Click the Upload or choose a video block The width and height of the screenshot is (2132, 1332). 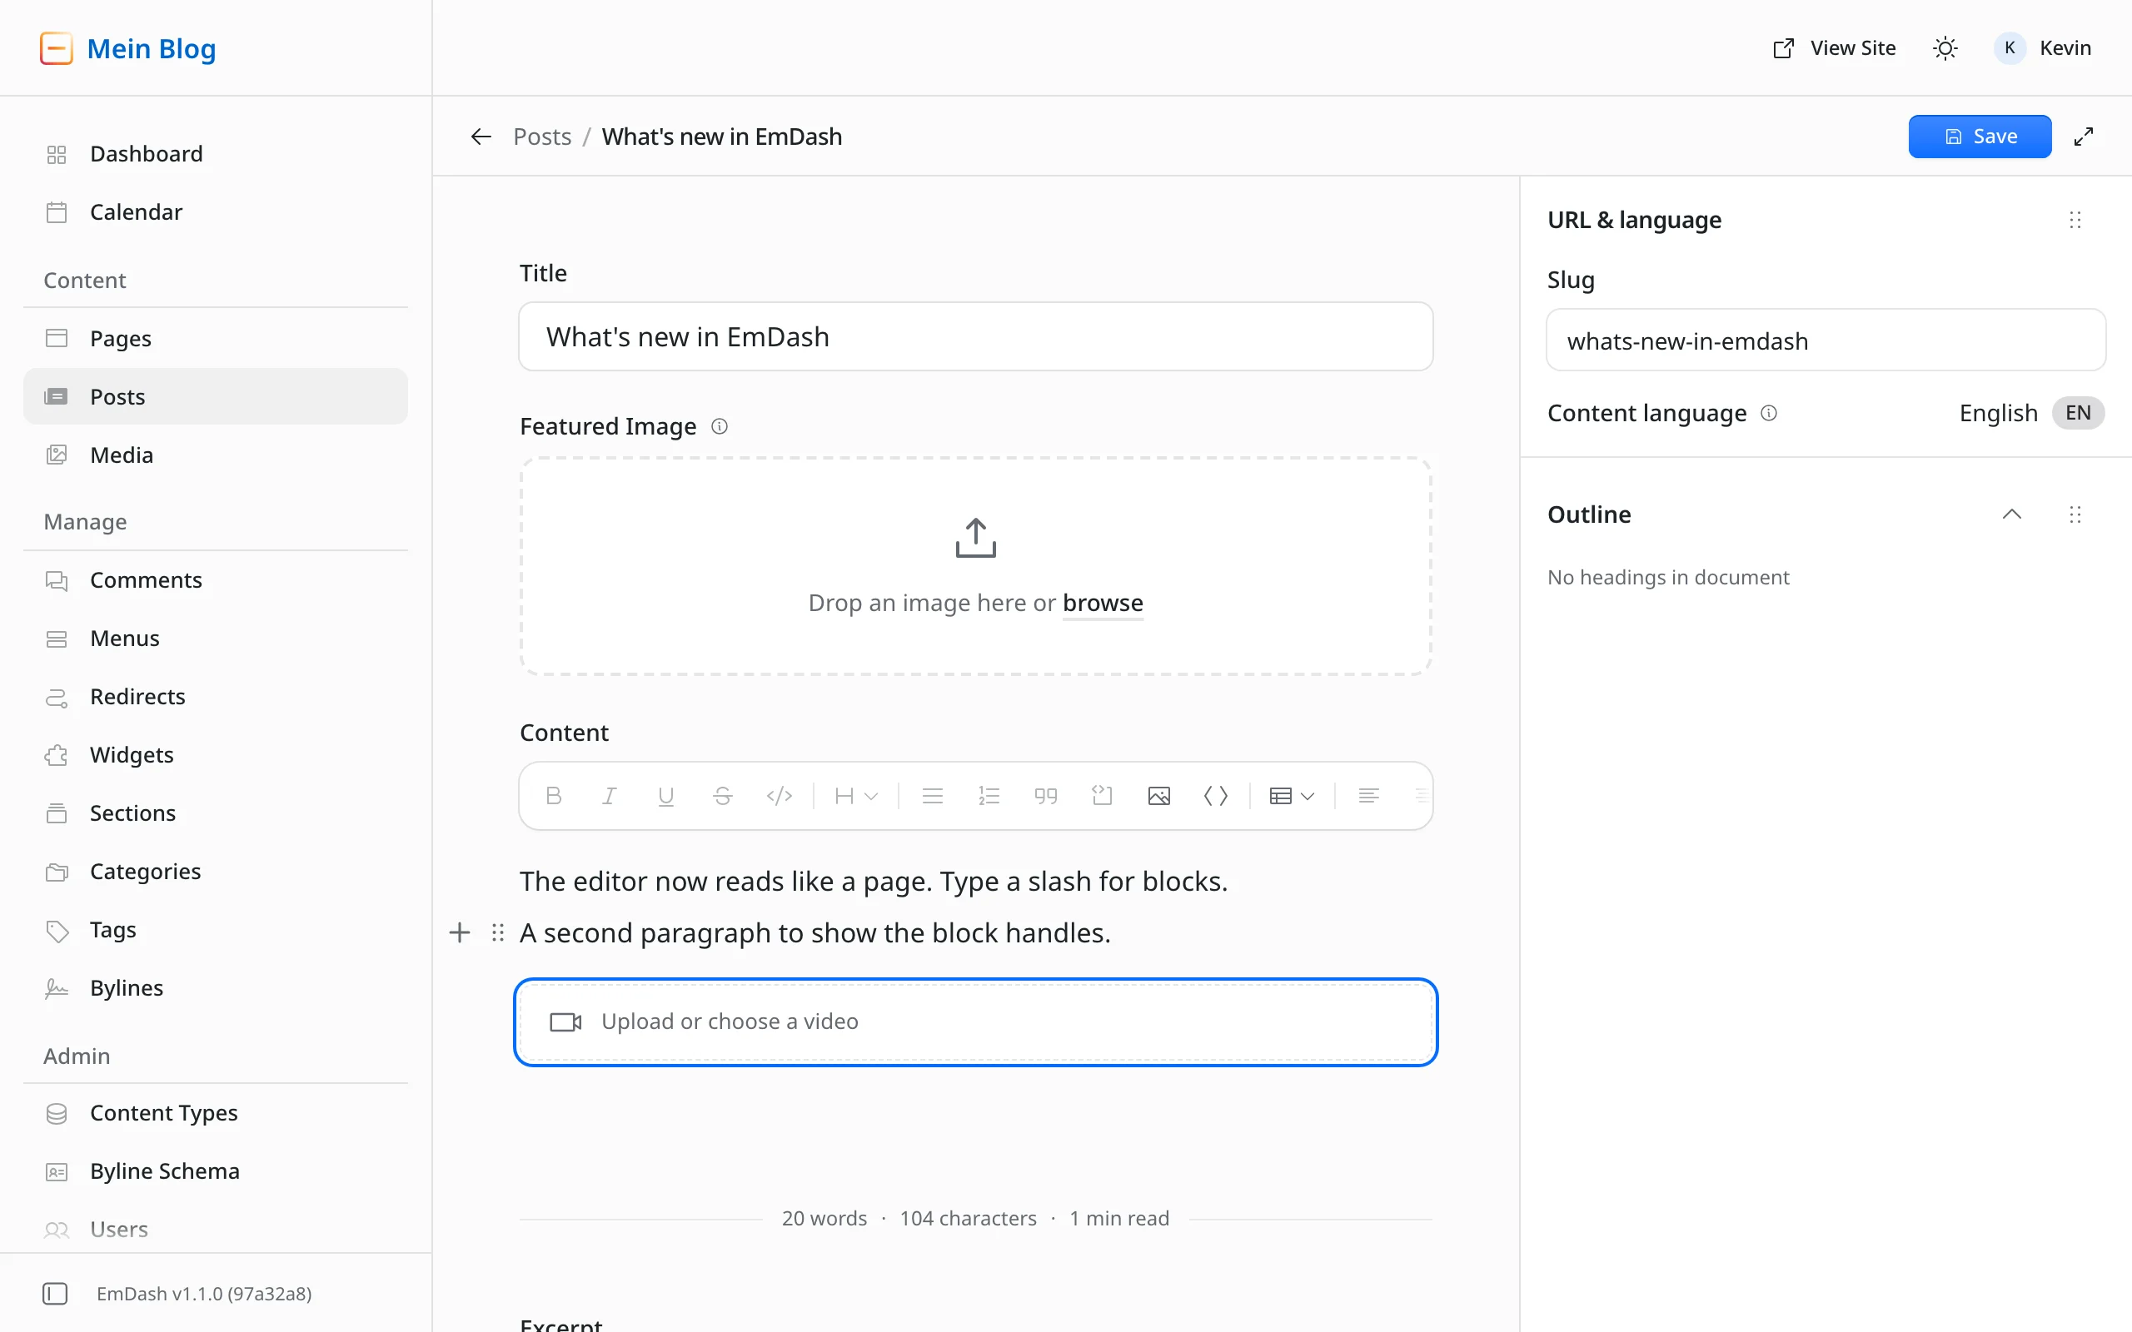click(x=975, y=1022)
